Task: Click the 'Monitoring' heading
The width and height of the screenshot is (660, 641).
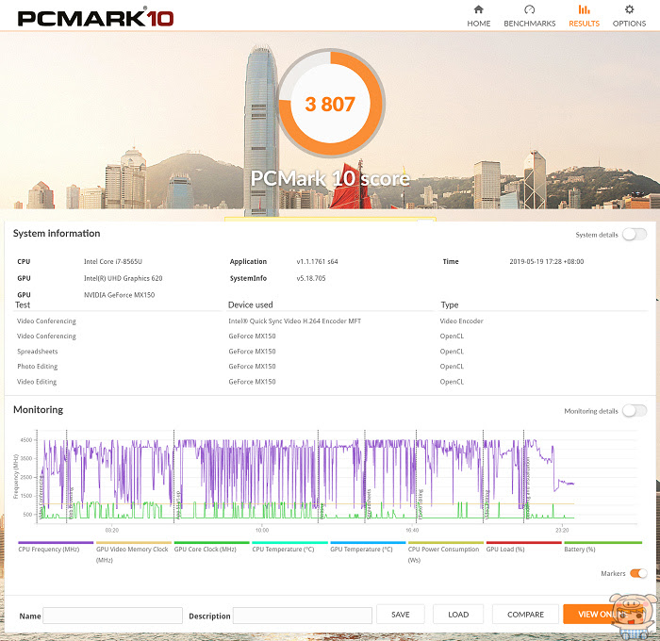Action: point(39,409)
